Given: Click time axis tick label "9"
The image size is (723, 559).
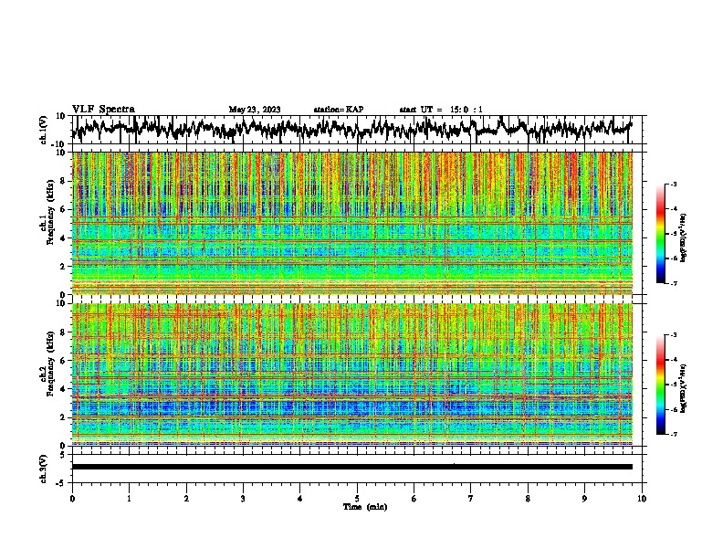Looking at the screenshot, I should (x=584, y=499).
